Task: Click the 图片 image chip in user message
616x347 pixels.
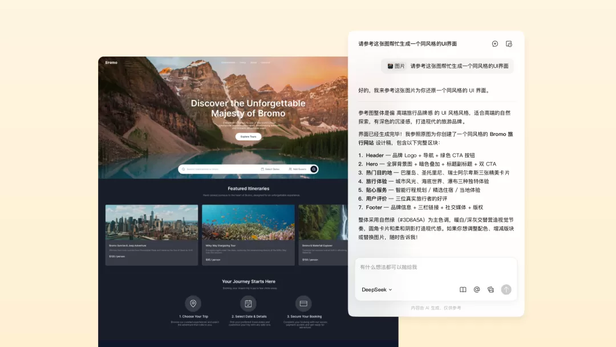Action: click(x=396, y=66)
